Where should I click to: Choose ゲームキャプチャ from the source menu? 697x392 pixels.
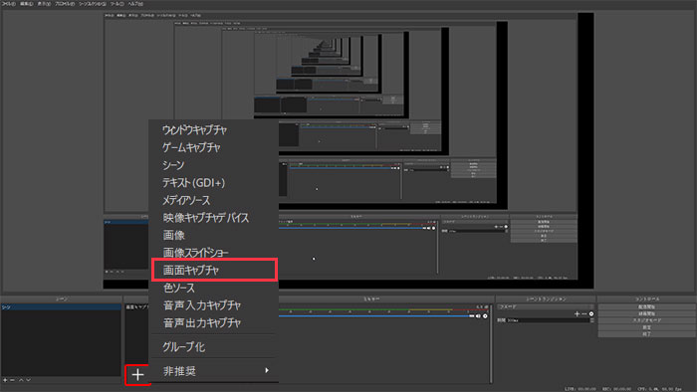(x=191, y=147)
